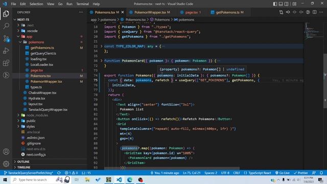327x184 pixels.
Task: Expand the styles folder
Action: point(18,126)
